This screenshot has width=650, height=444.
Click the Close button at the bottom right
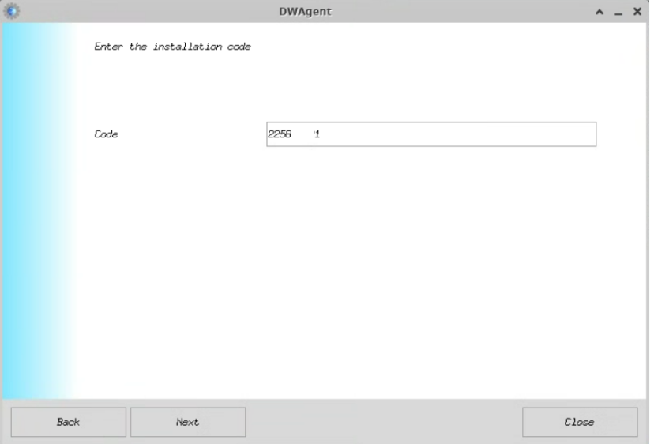(580, 422)
